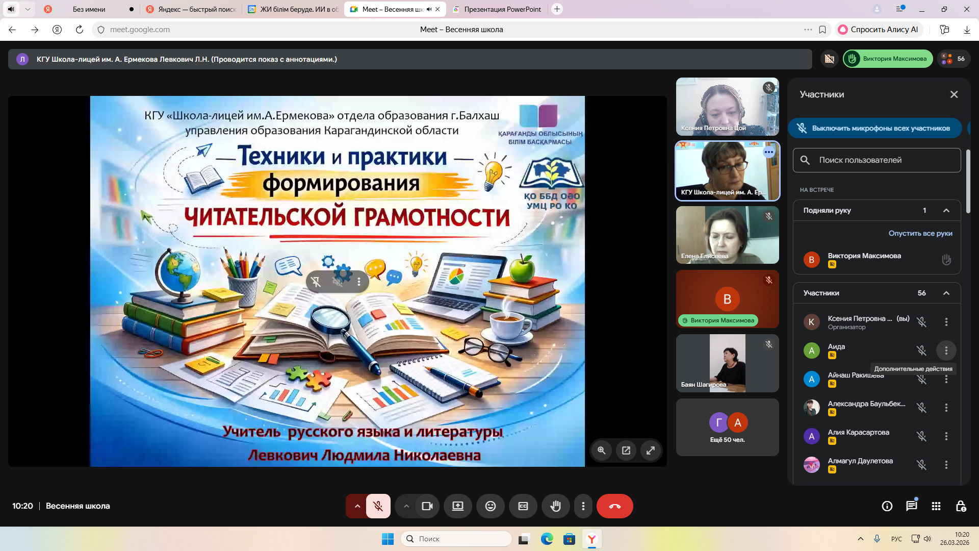Viewport: 979px width, 551px height.
Task: Click Выключить микрофоны всех участников button
Action: click(x=874, y=128)
